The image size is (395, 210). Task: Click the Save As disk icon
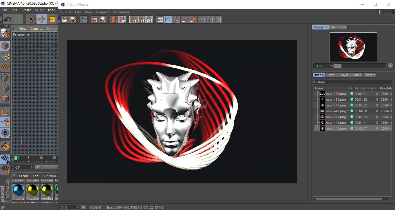click(73, 19)
